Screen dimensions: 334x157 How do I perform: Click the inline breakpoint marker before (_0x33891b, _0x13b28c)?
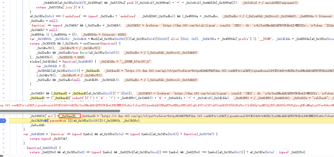coord(103,121)
